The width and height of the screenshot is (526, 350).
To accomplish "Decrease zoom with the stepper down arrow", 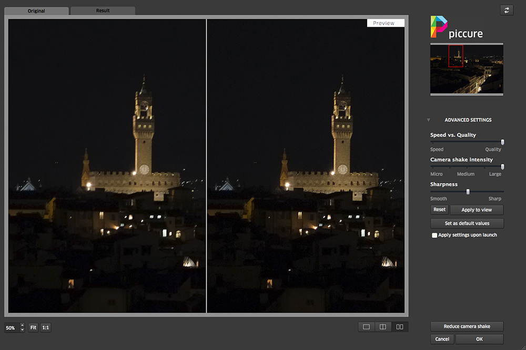I will tap(22, 330).
